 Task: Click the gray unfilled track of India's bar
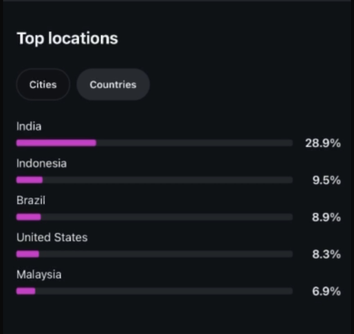pos(194,143)
